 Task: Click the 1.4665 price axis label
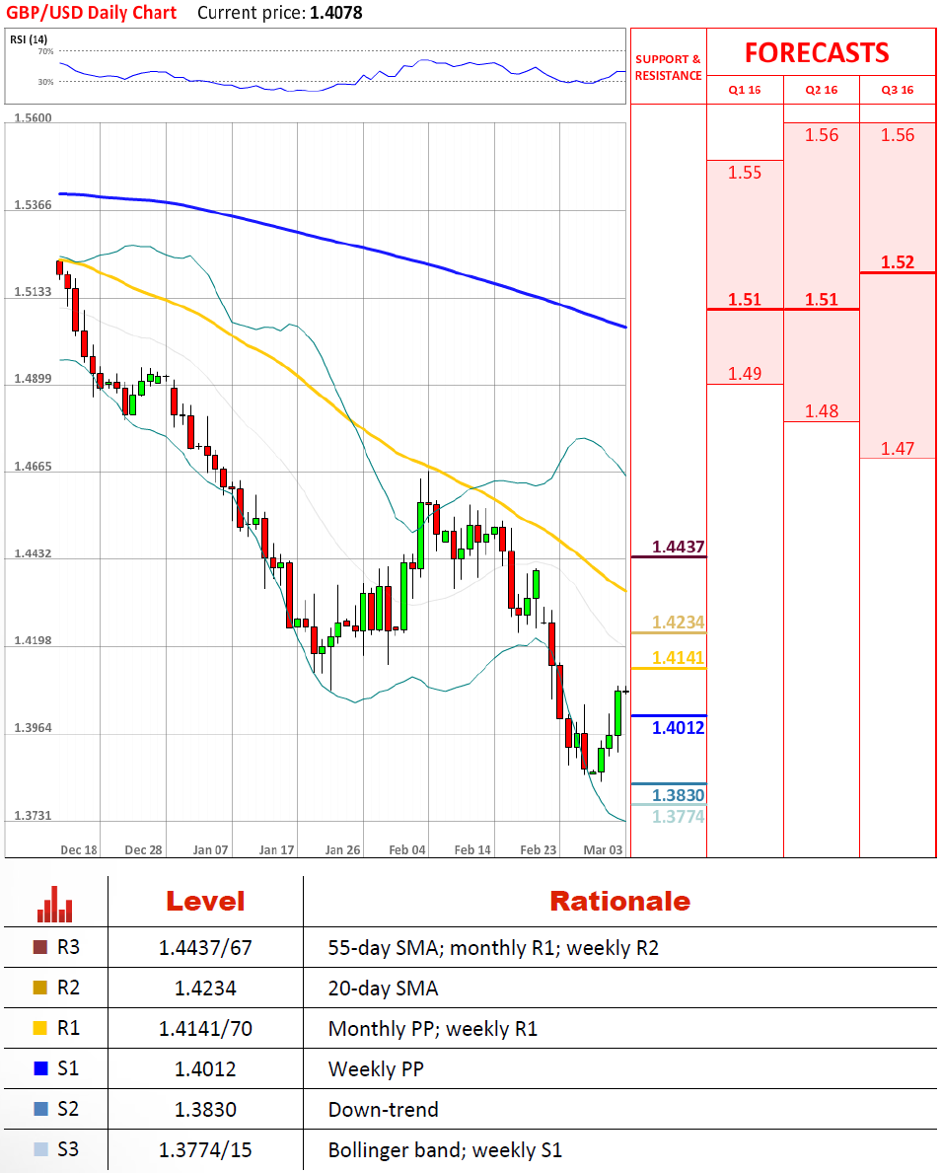click(x=33, y=466)
